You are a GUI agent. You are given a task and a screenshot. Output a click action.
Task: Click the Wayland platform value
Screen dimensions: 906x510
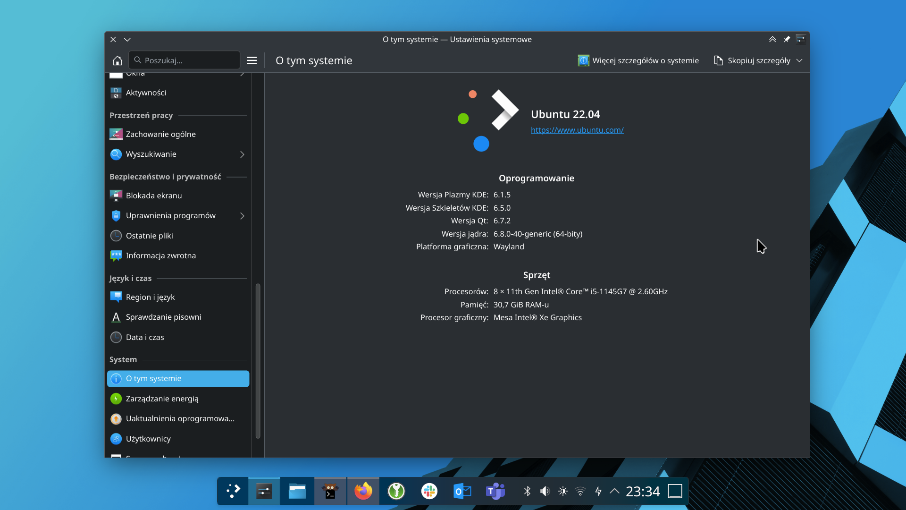pyautogui.click(x=509, y=246)
